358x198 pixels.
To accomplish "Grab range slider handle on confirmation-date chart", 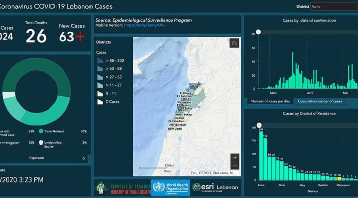I will (x=258, y=32).
